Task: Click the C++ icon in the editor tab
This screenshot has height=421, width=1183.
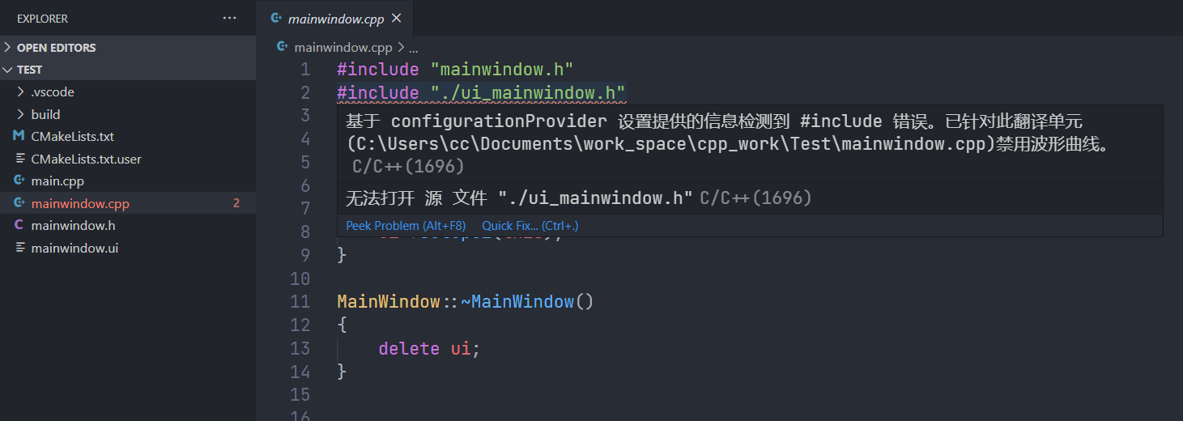Action: 277,19
